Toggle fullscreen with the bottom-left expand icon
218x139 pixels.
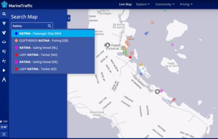pyautogui.click(x=4, y=134)
